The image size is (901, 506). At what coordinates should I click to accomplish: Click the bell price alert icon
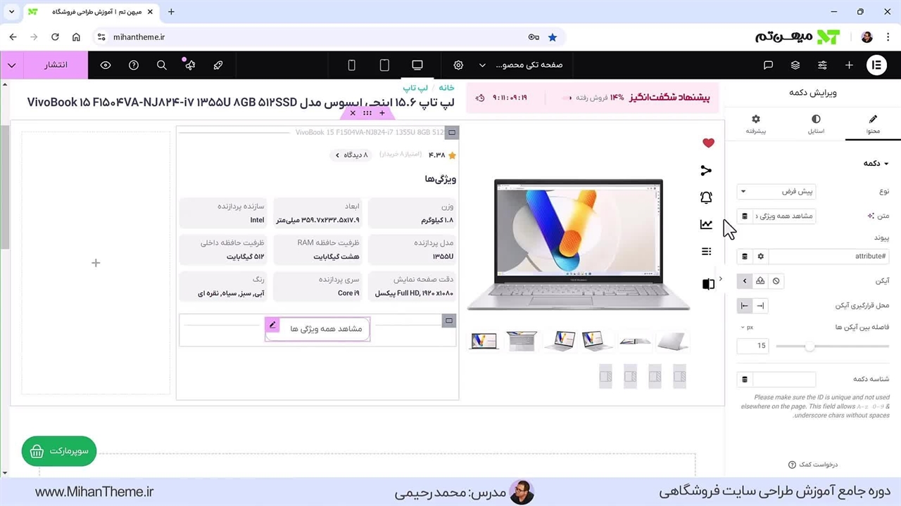point(706,197)
